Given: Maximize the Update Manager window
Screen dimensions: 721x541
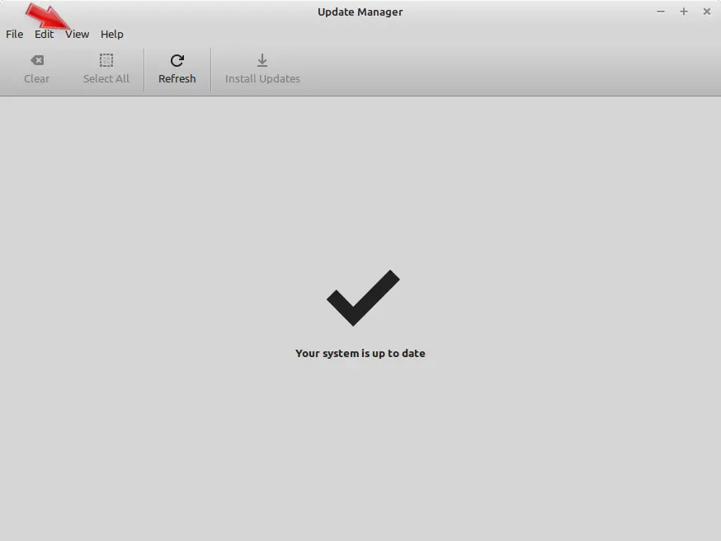Looking at the screenshot, I should 684,12.
